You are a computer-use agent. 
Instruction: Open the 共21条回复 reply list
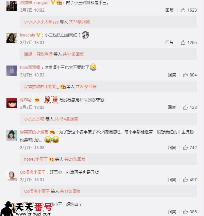tap(75, 159)
